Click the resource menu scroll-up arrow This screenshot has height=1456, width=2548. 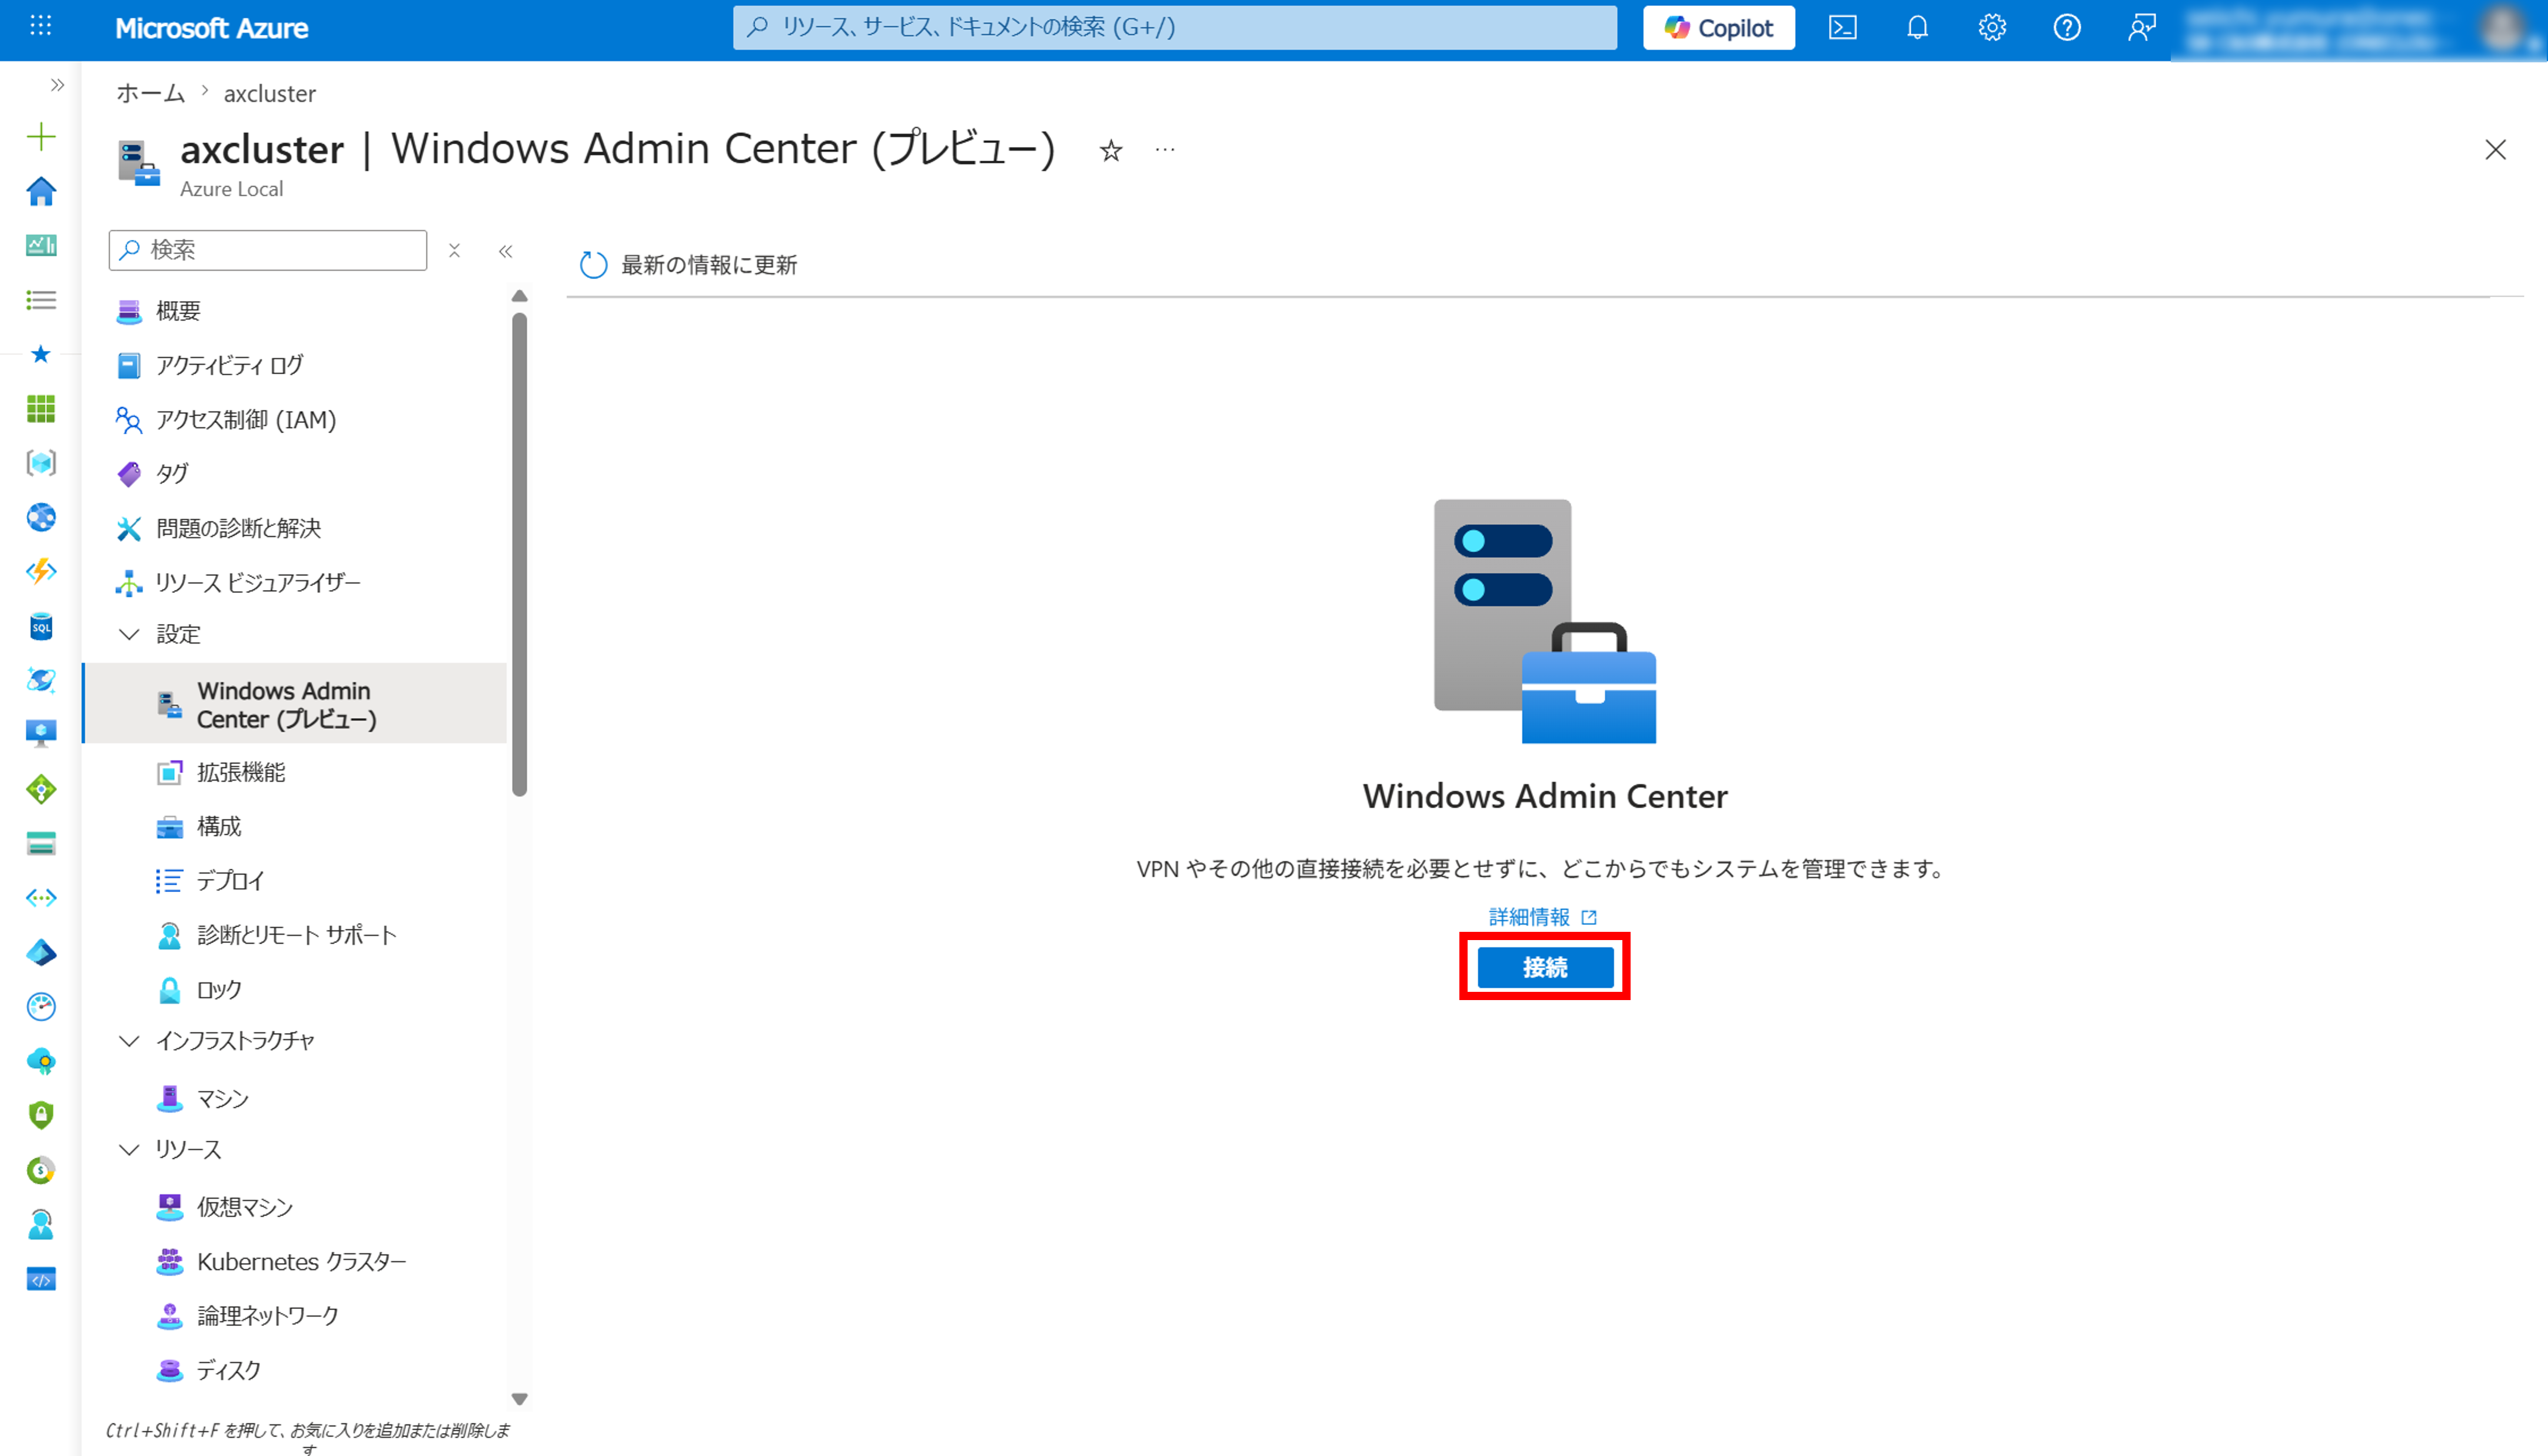click(x=519, y=296)
